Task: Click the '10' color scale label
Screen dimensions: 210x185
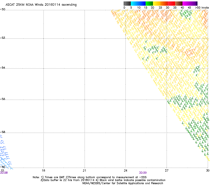Action: 139,8
